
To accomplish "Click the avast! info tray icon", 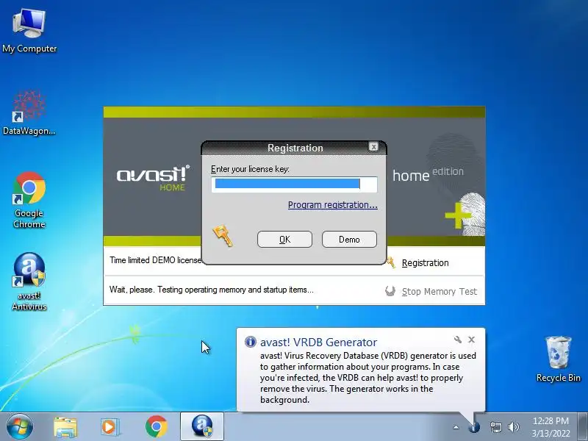I will coord(474,427).
